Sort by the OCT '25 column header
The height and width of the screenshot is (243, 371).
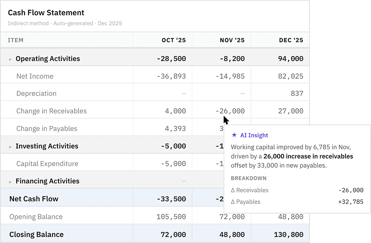click(x=174, y=40)
